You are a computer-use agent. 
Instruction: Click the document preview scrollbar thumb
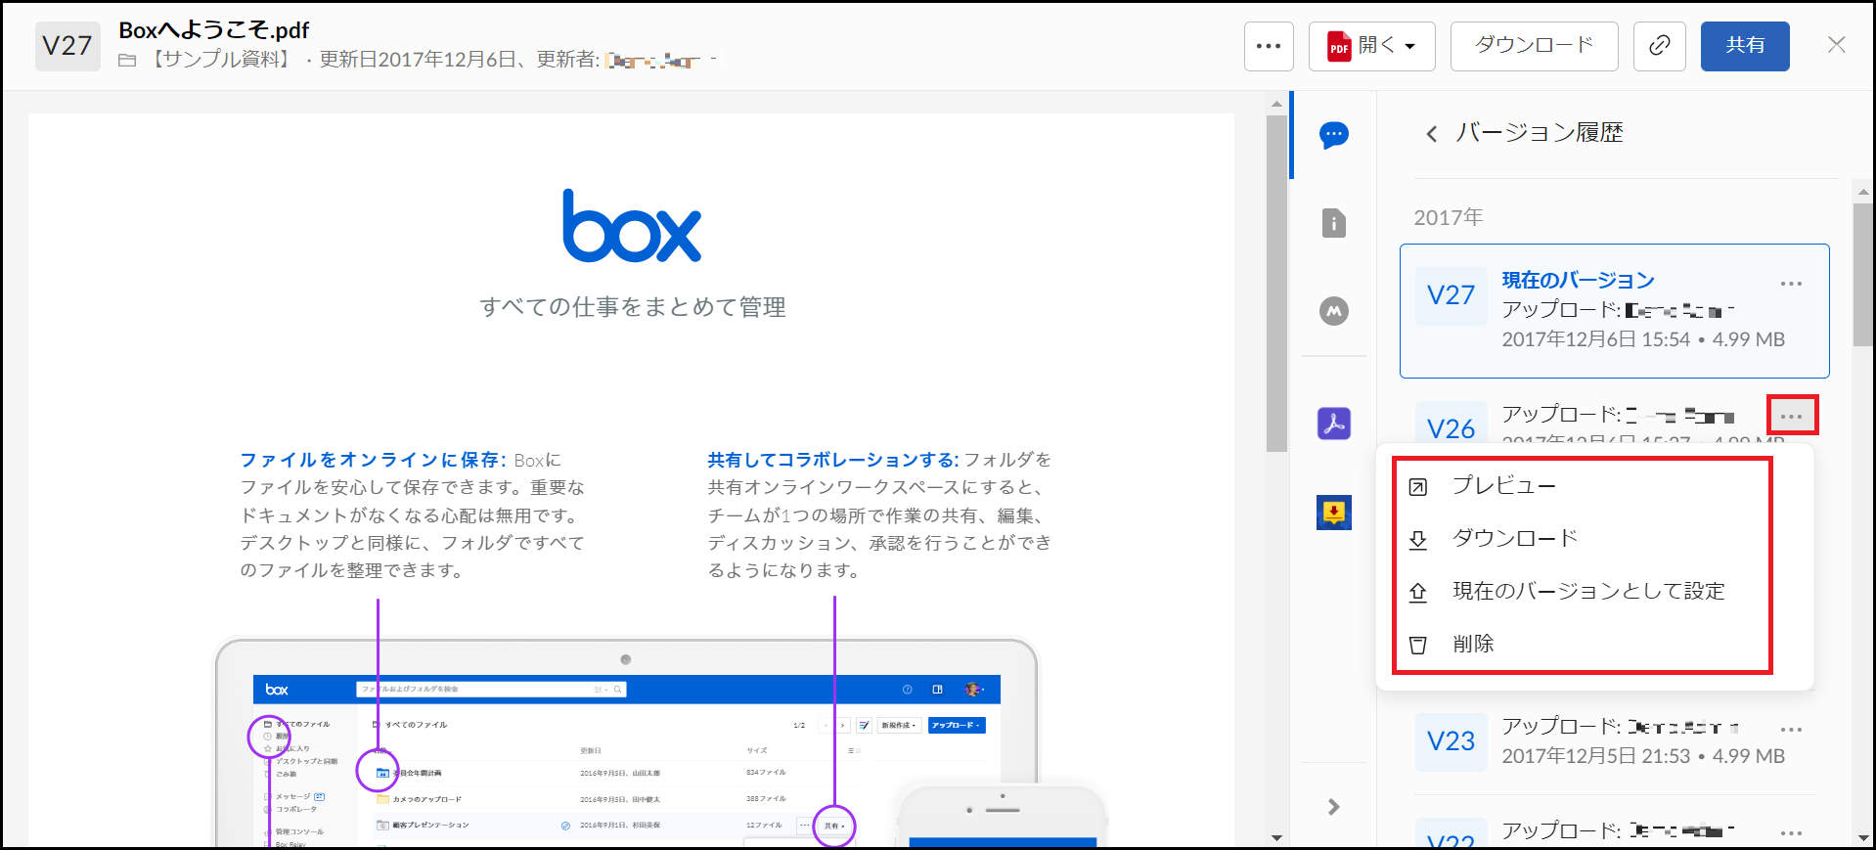coord(1276,284)
